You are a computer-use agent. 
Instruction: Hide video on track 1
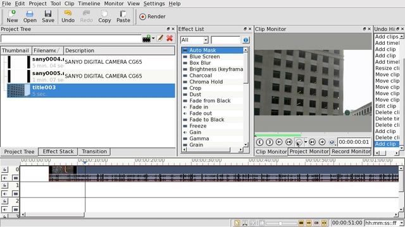15,194
